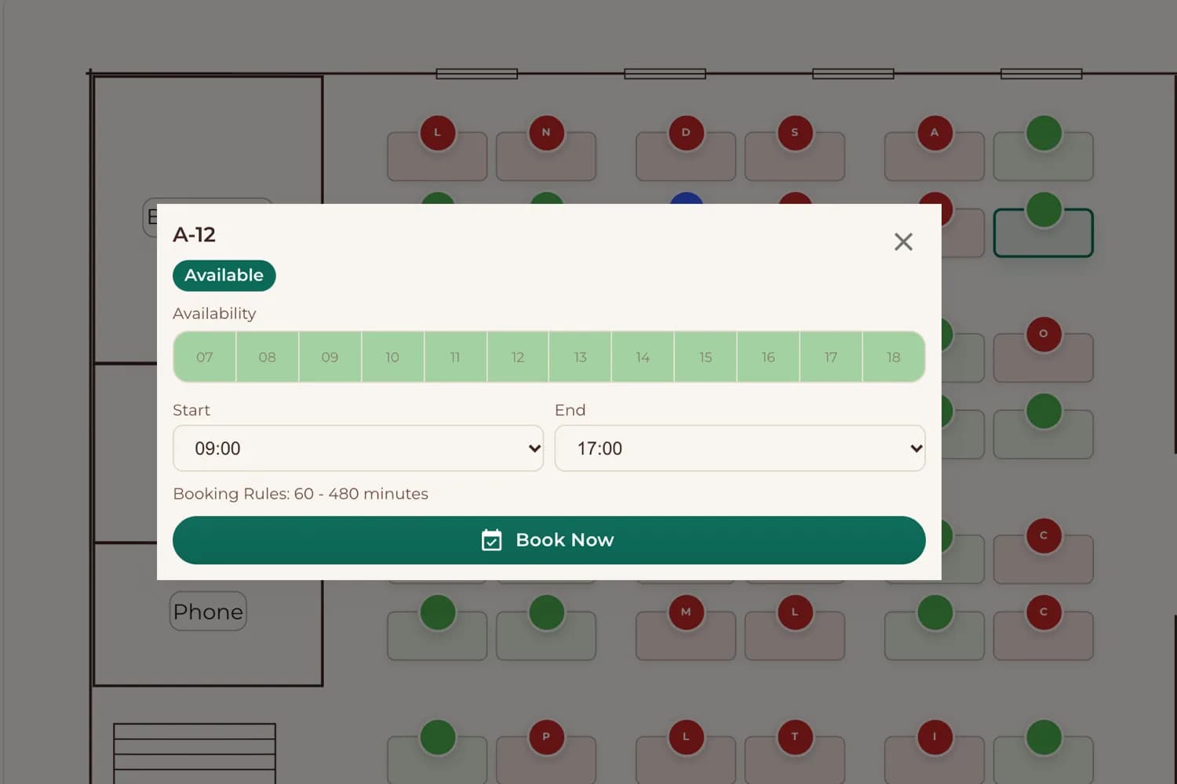Click the red desk marker labeled D

click(x=686, y=132)
